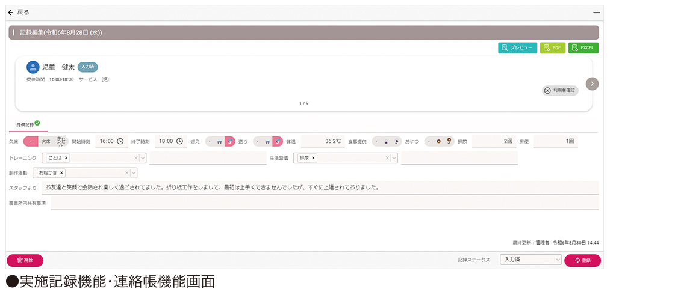The image size is (675, 289).
Task: Click the 提供時間 16:00-18:00 text
Action: [x=50, y=79]
